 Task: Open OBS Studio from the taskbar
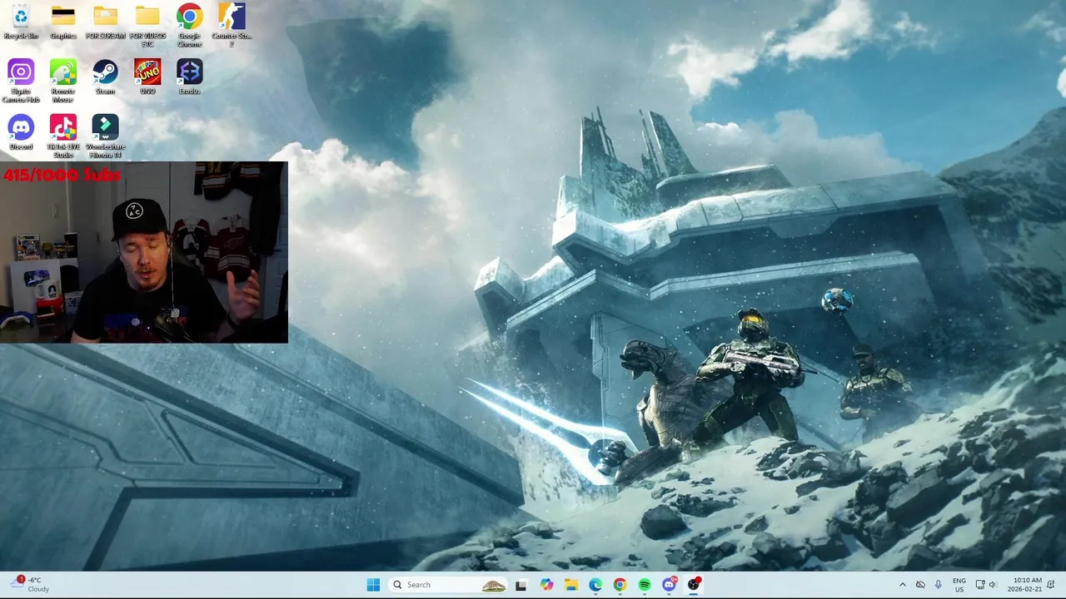coord(694,585)
